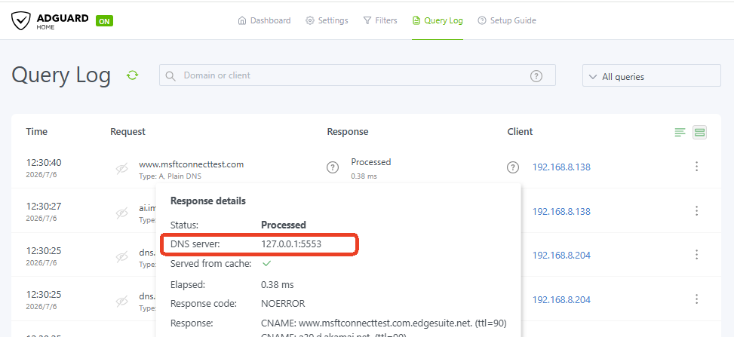Focus the Domain or client search field

(357, 75)
